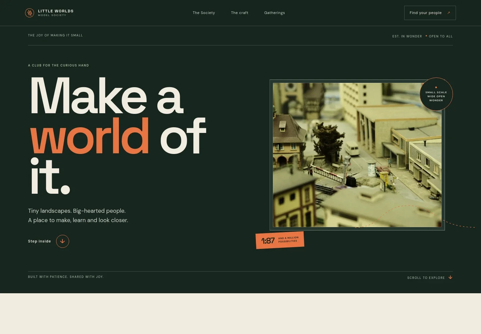Click the SCROLL TO EXPLORE label
Screen dimensions: 481x334
426,278
